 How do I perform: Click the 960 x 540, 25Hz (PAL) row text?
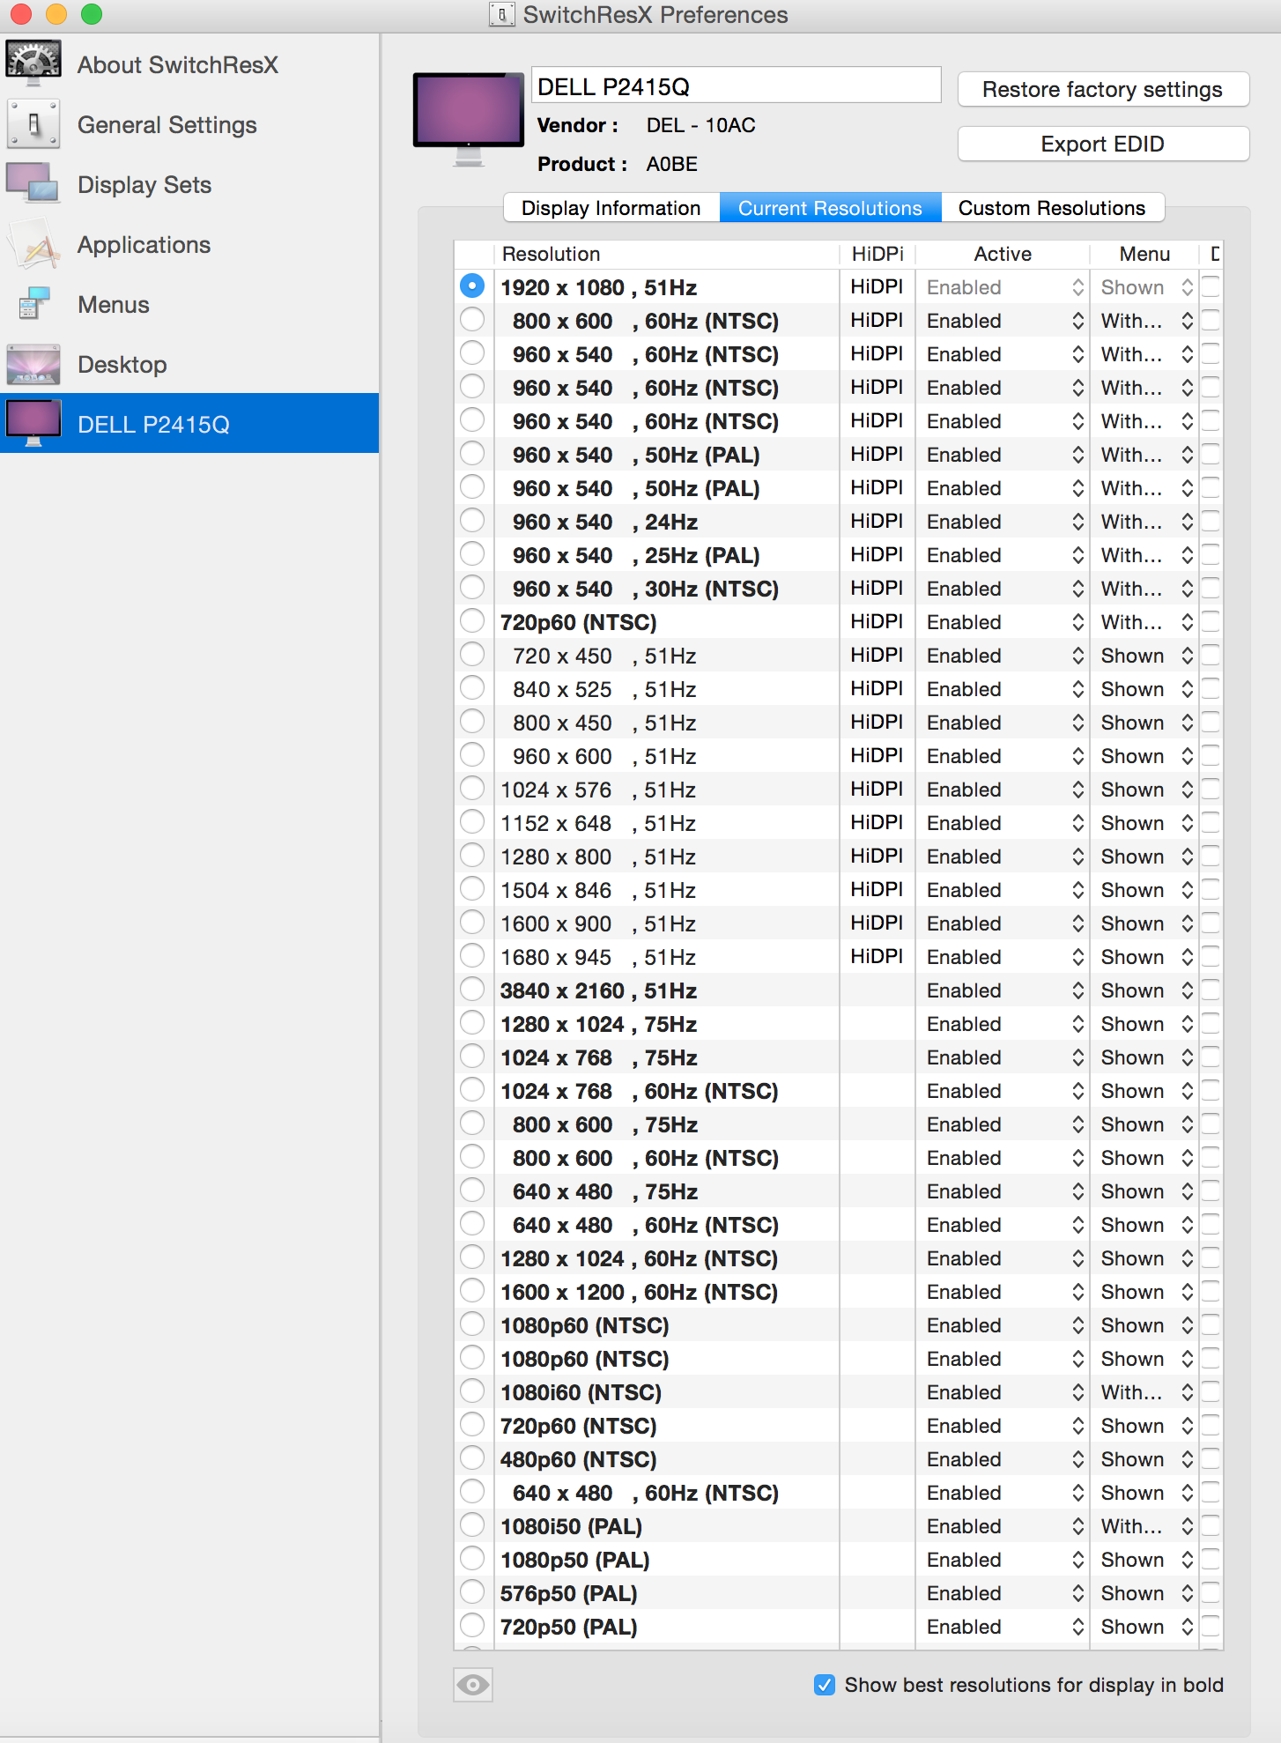[x=636, y=555]
